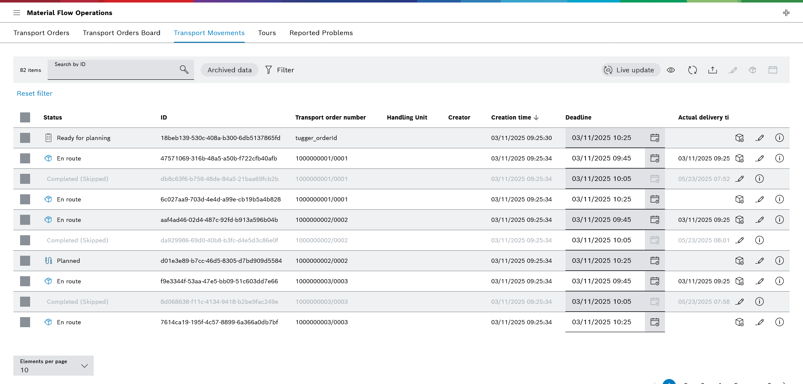The image size is (803, 384).
Task: Select the Ready for planning row checkbox
Action: [x=25, y=138]
